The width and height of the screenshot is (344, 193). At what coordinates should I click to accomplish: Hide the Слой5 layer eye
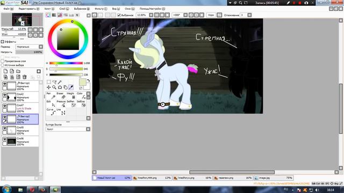(x=4, y=128)
